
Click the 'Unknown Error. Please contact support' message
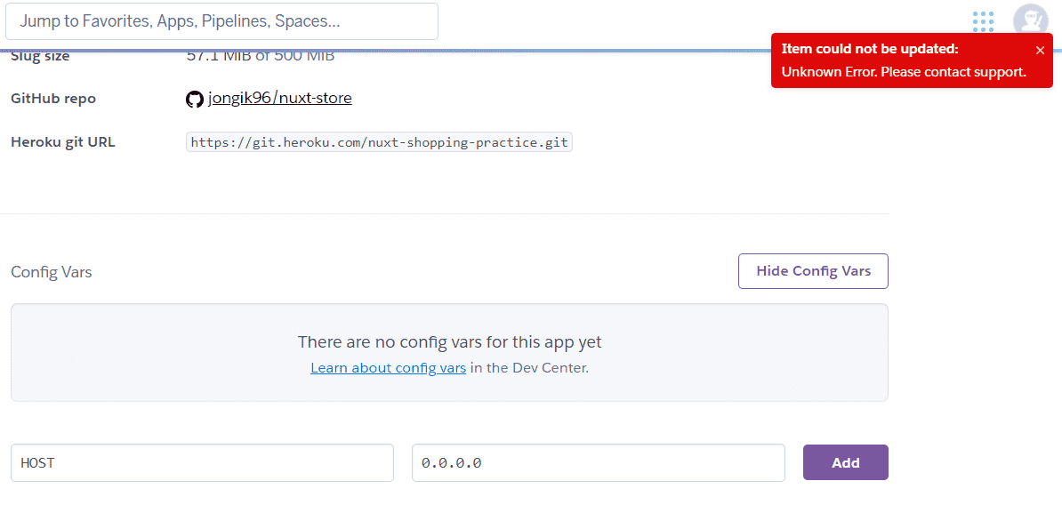click(904, 72)
